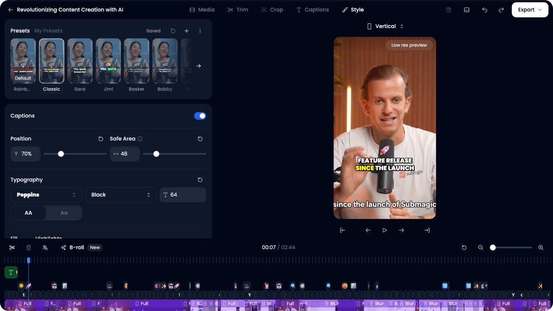
Task: Switch to the Captions tab
Action: click(312, 10)
